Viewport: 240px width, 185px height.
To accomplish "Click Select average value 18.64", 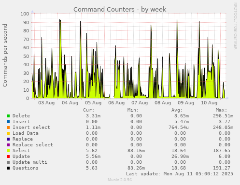I will click(179, 151).
